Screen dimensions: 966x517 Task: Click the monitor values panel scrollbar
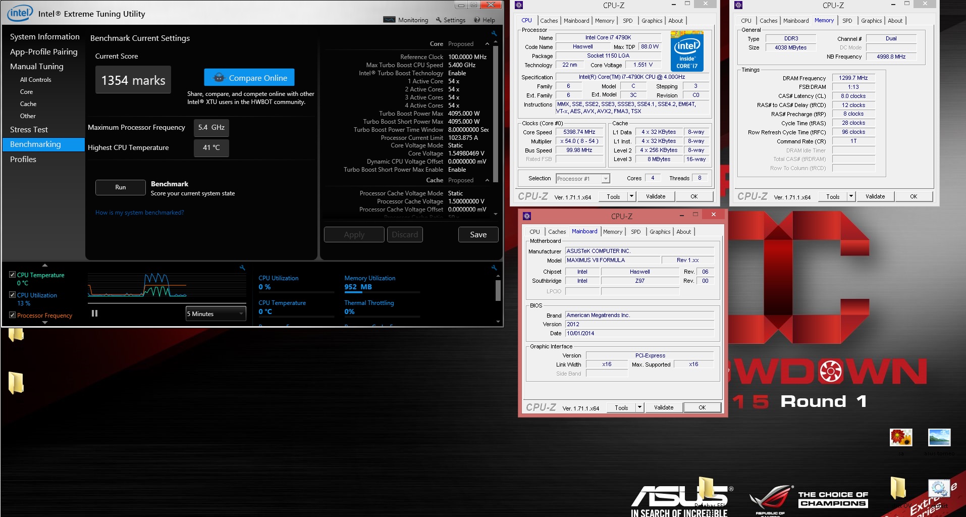[x=498, y=290]
